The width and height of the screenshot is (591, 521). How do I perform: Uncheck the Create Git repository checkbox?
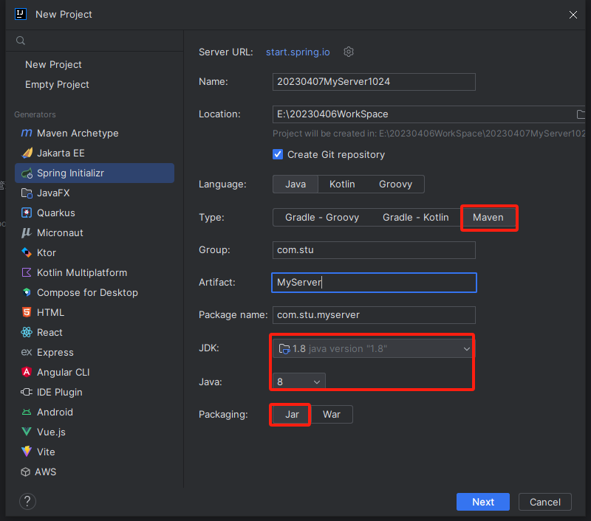point(278,155)
